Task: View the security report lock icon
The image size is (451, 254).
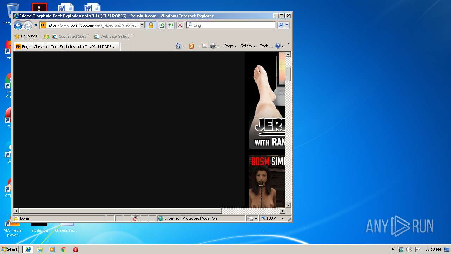Action: (x=151, y=25)
